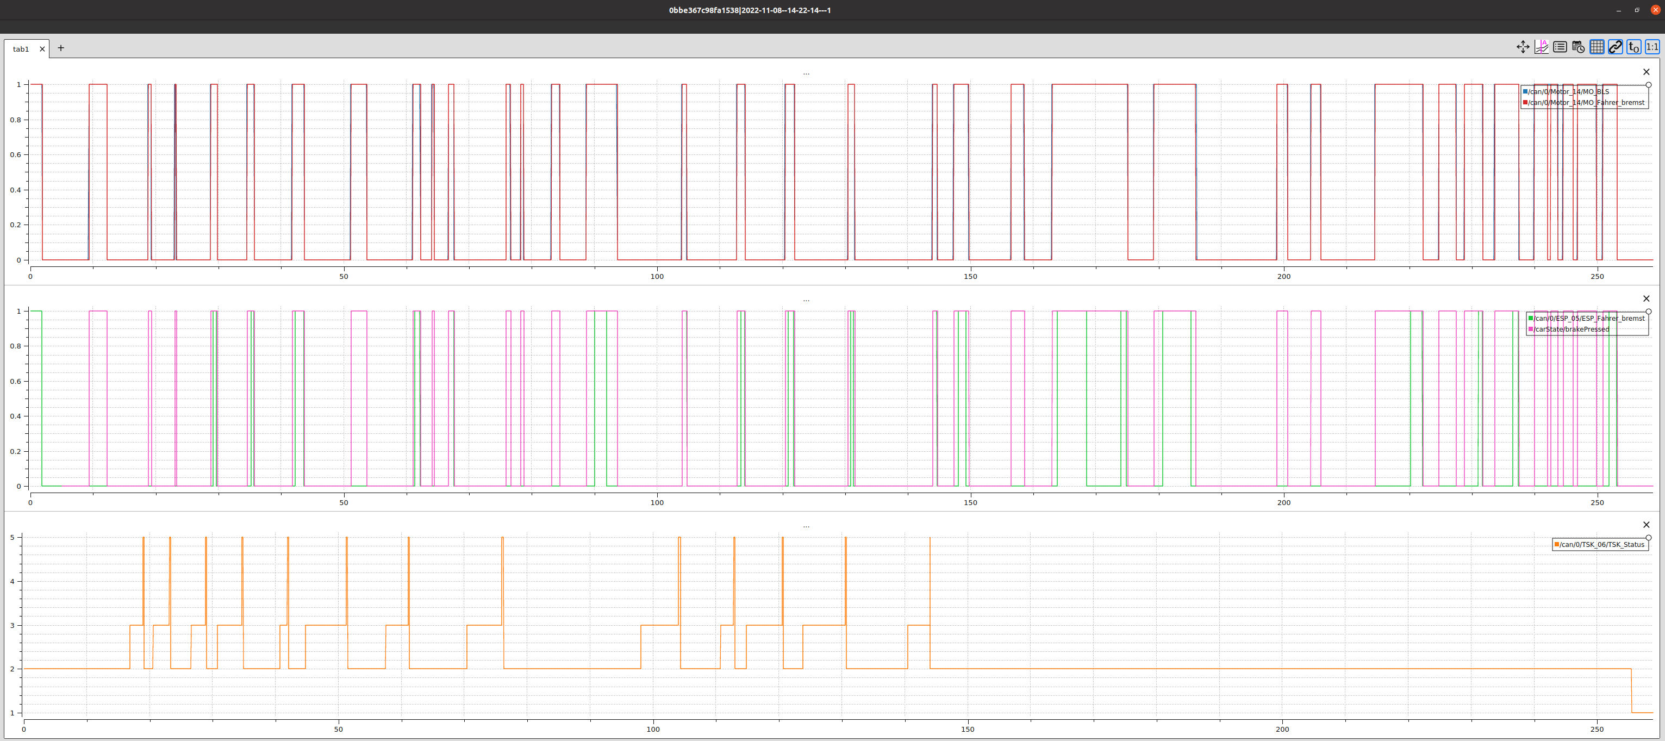Screen dimensions: 1665x741
Task: Click the calendar clock date-time icon
Action: (x=1579, y=47)
